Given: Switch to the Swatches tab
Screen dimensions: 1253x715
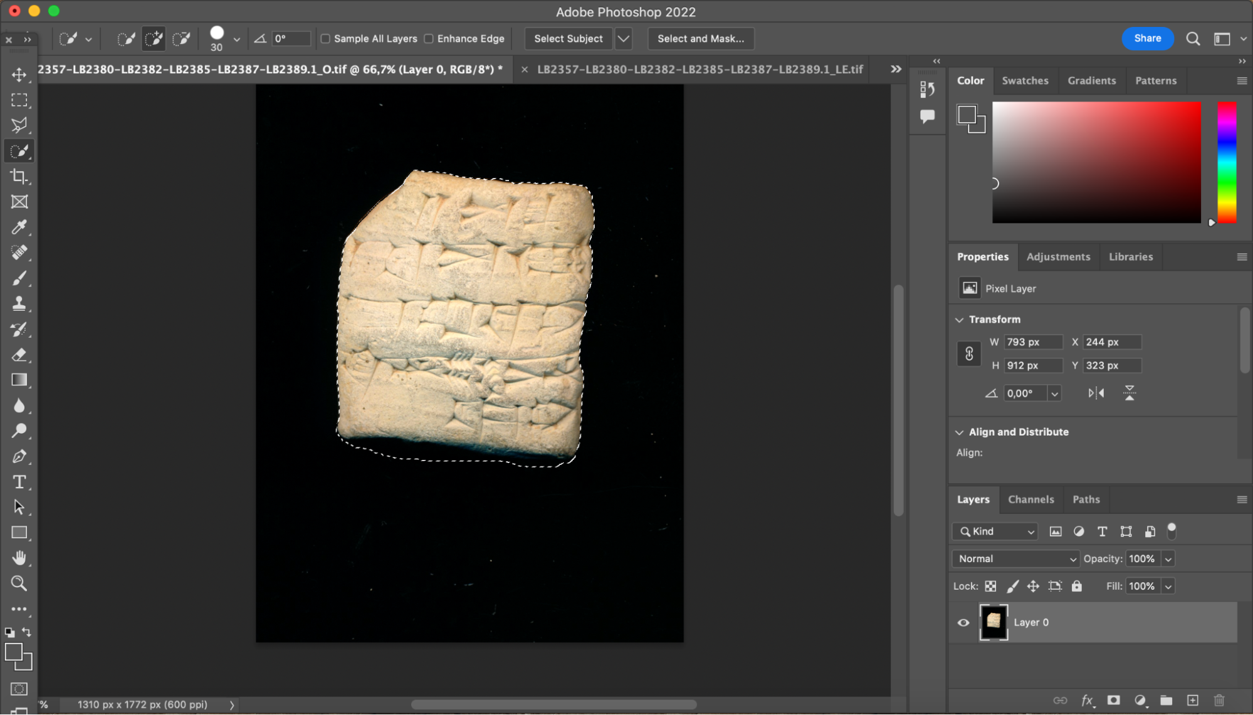Looking at the screenshot, I should pos(1025,81).
